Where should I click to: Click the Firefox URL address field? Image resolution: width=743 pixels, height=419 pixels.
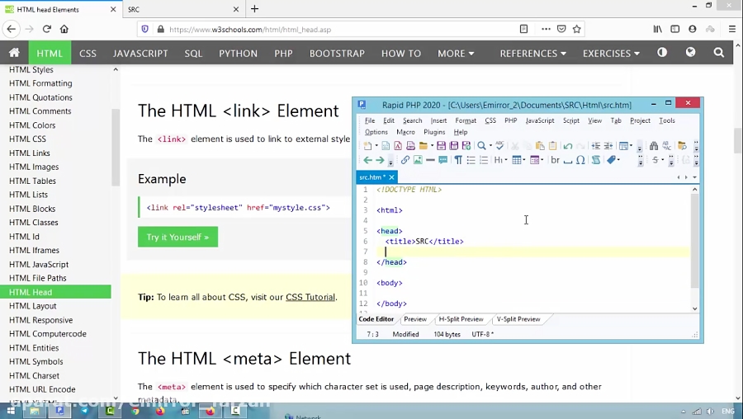pyautogui.click(x=340, y=30)
